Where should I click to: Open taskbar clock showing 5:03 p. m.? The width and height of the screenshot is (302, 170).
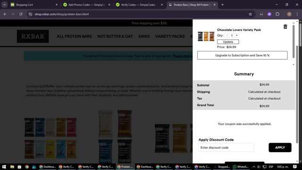(x=283, y=167)
